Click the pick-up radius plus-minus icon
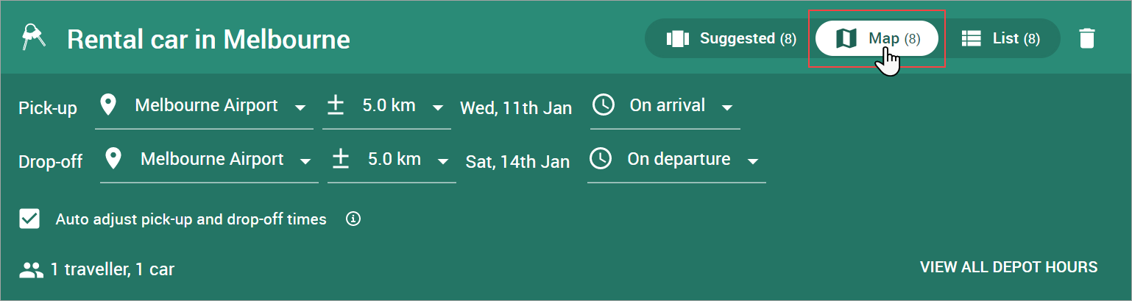 tap(336, 106)
